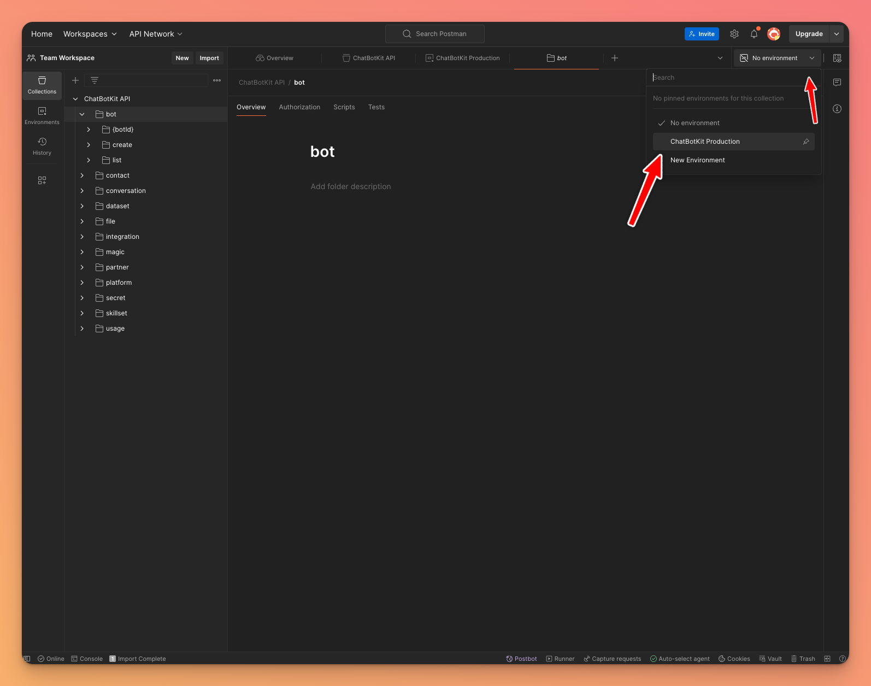Click the blue Invite button
This screenshot has width=871, height=686.
(702, 34)
